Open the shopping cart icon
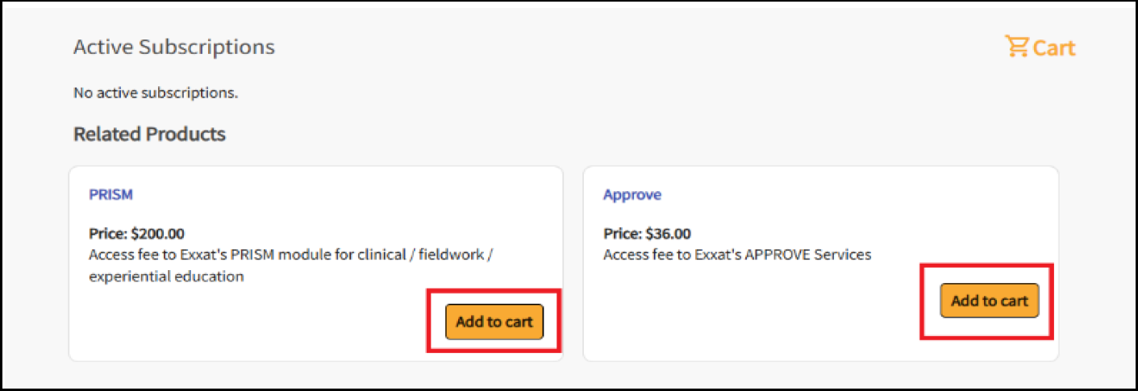This screenshot has height=391, width=1138. click(x=1017, y=48)
